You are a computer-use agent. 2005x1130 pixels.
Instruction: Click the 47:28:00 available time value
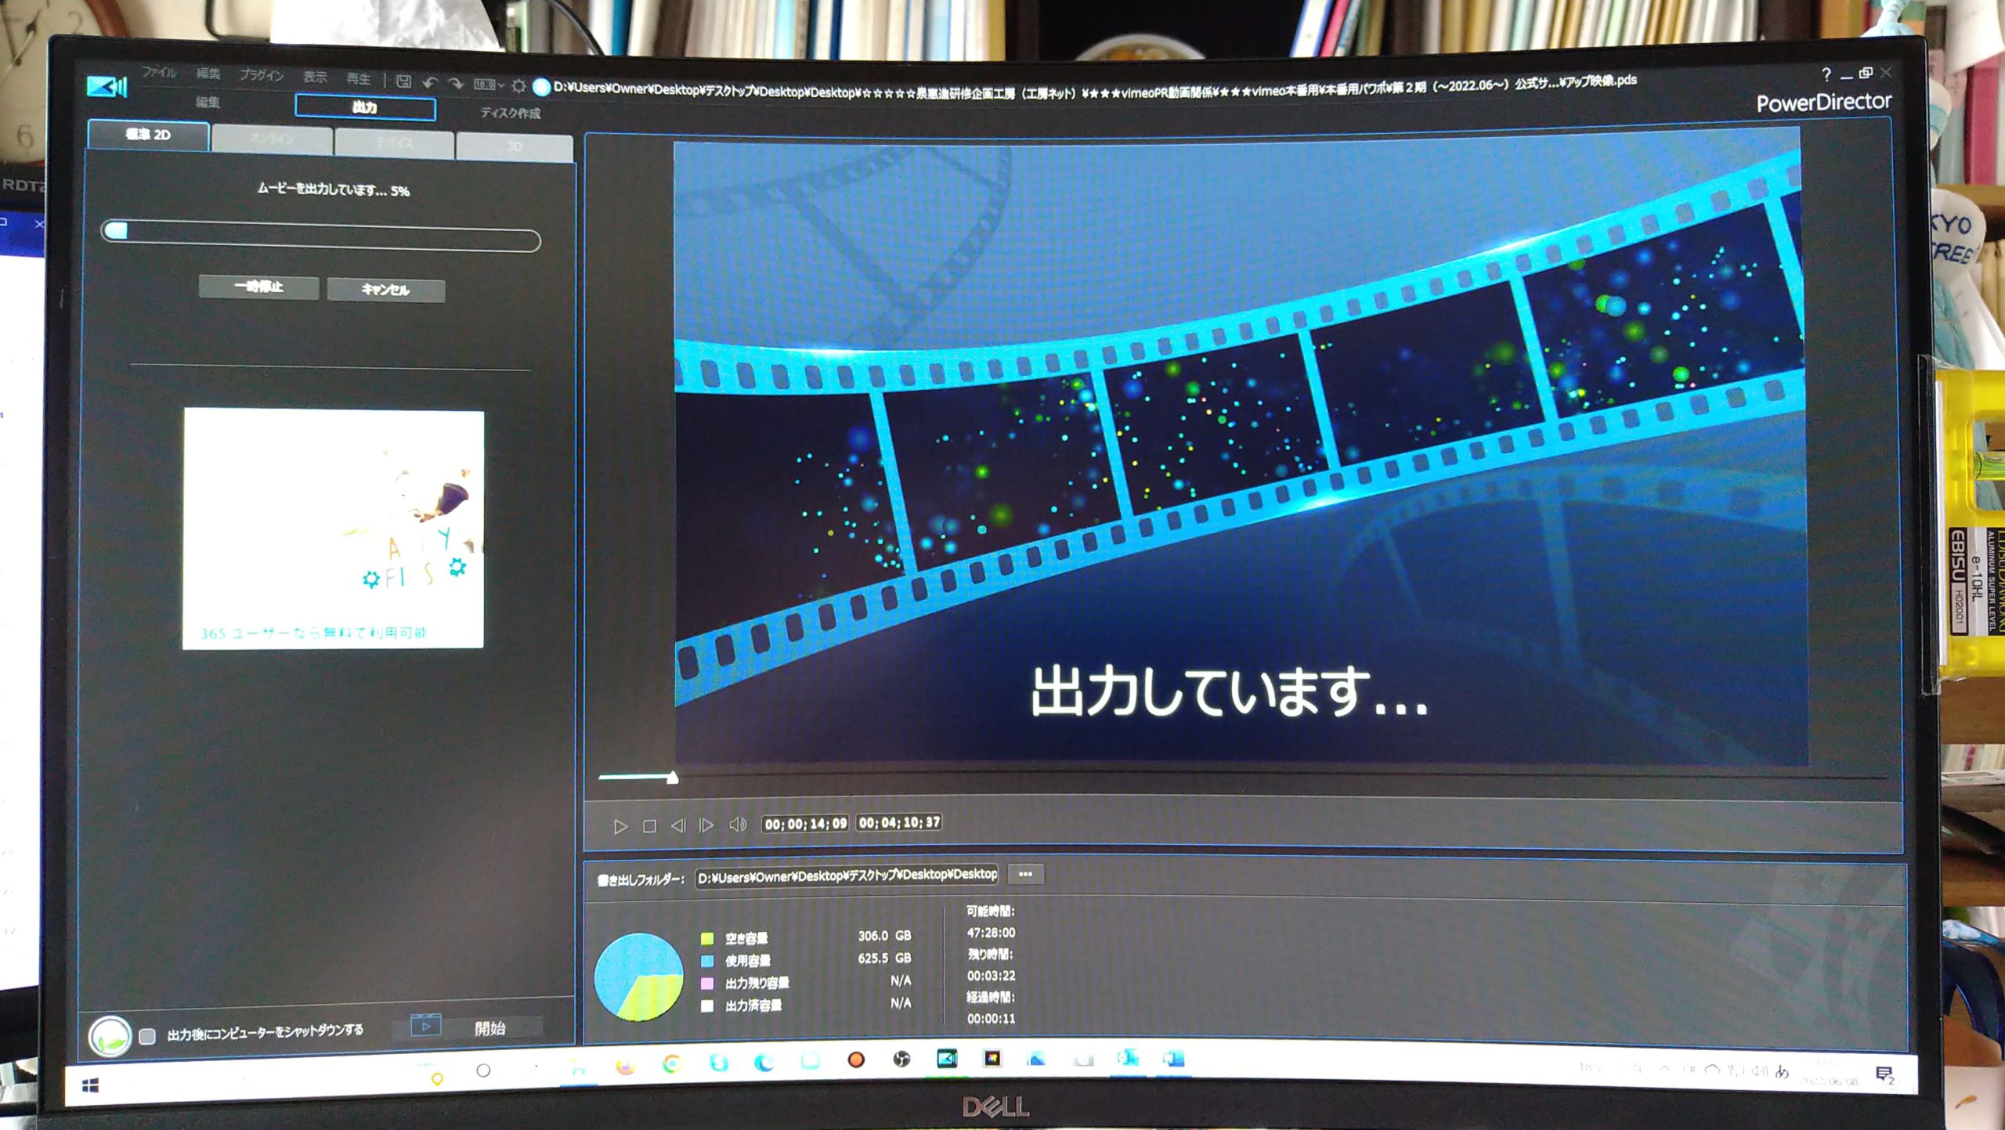991,933
